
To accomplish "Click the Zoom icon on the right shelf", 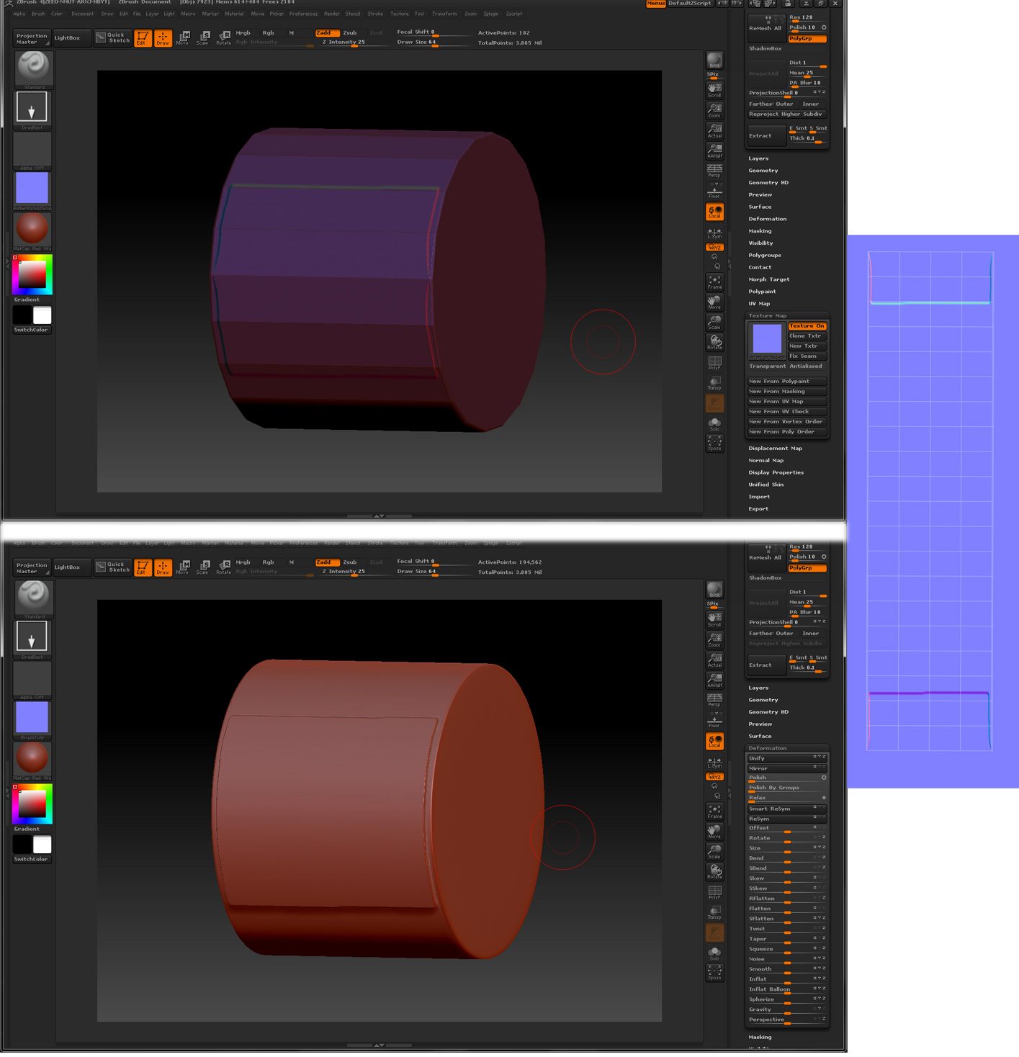I will pos(714,109).
